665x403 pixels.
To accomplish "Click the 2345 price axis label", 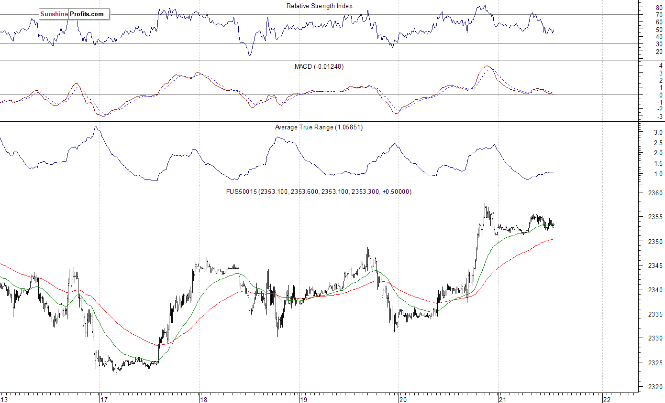I will tap(656, 266).
